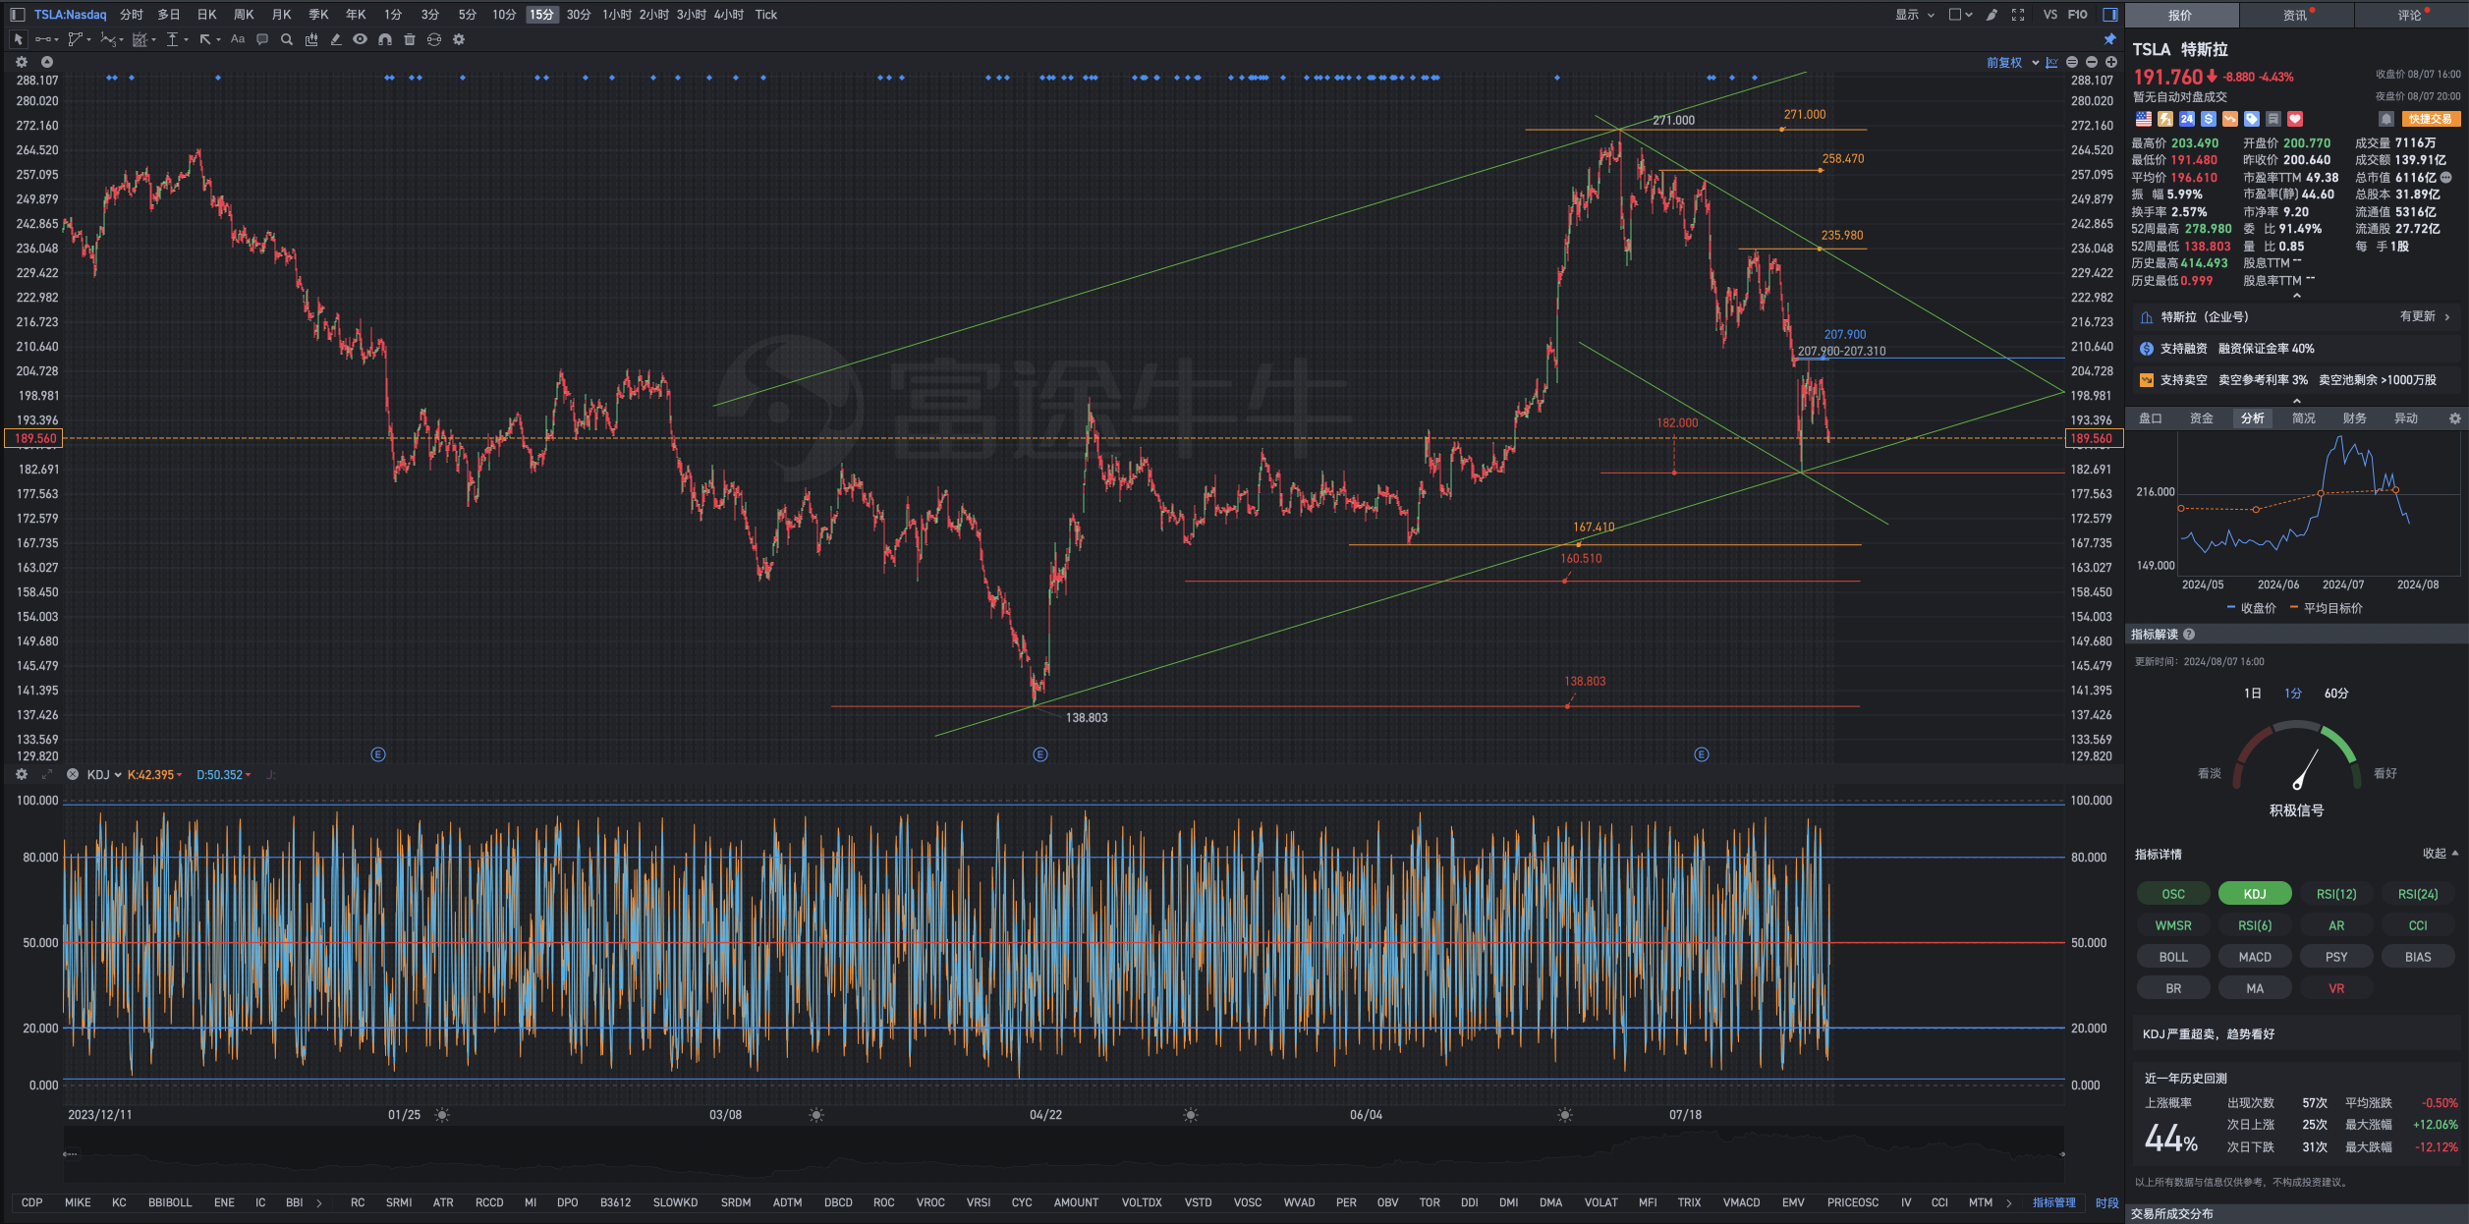The width and height of the screenshot is (2469, 1224).
Task: Collapse indicator details via 收起
Action: (x=2440, y=854)
